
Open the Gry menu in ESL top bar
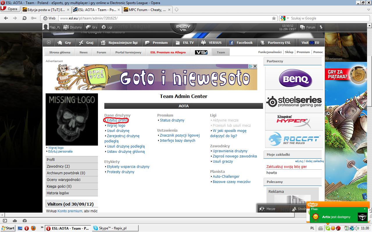tap(92, 27)
